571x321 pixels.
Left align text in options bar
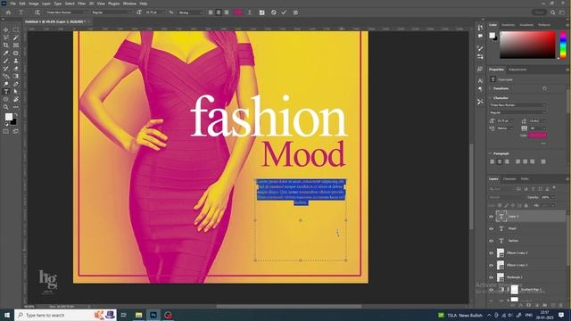click(x=211, y=12)
